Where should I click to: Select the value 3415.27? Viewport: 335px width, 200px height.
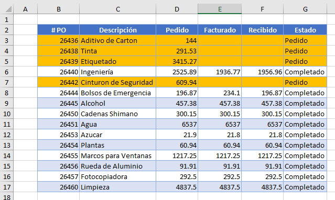coord(177,61)
